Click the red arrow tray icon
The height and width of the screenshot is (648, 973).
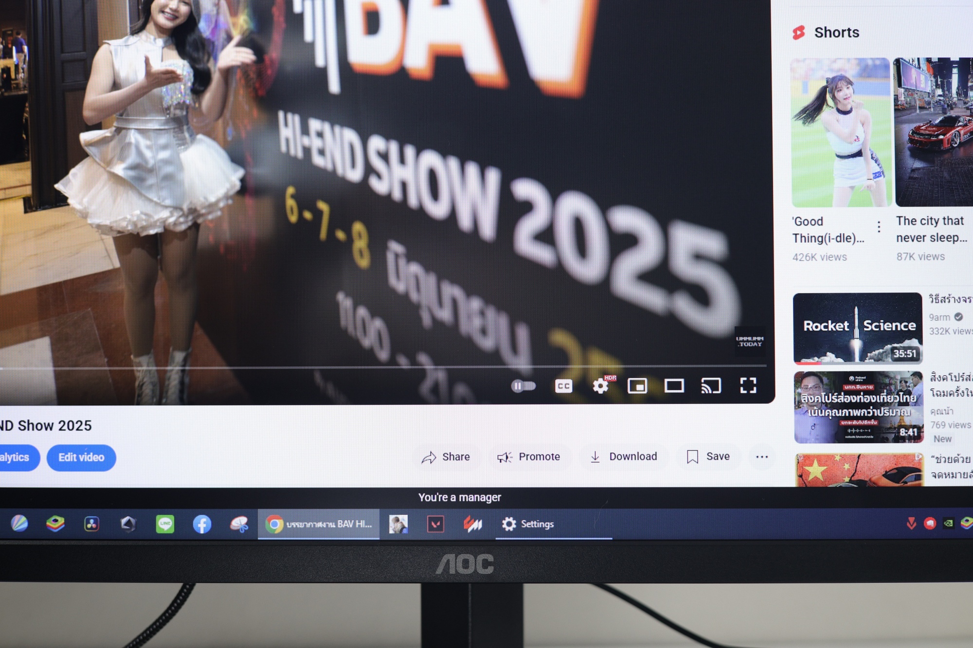911,523
